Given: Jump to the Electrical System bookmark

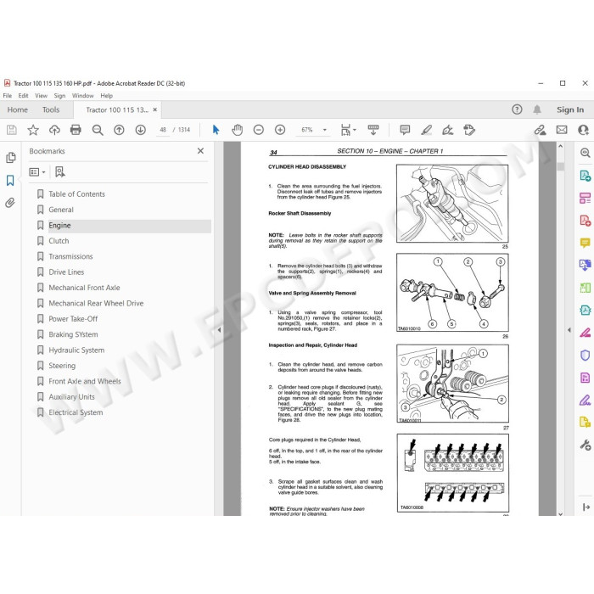Looking at the screenshot, I should coord(76,413).
